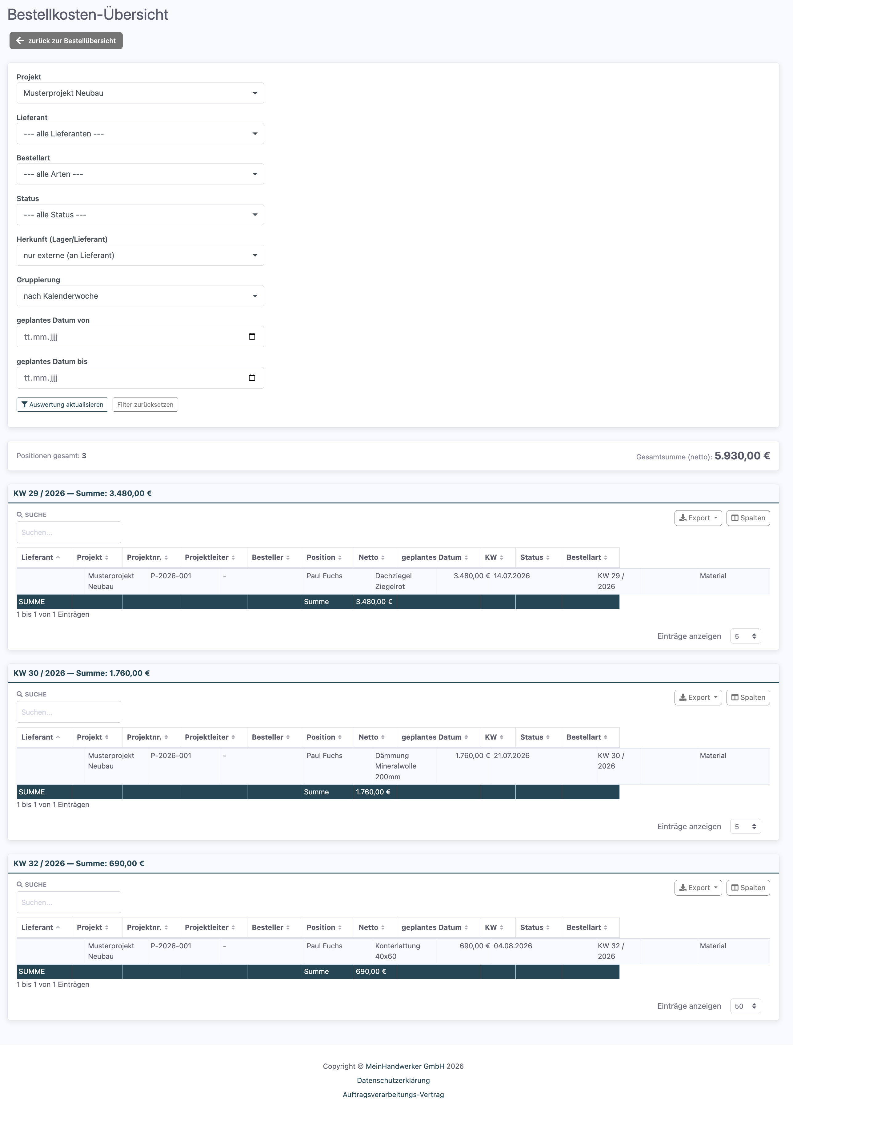Sort KW 30 table by Lieferant
This screenshot has width=885, height=1130.
coord(44,737)
